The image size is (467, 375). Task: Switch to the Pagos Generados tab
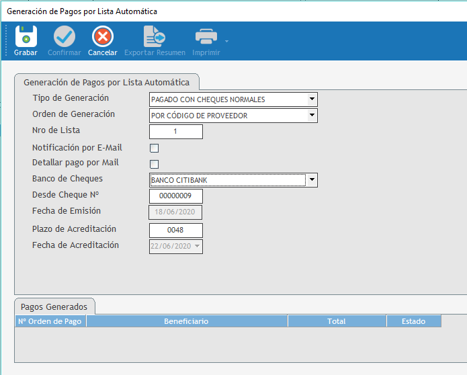click(54, 307)
